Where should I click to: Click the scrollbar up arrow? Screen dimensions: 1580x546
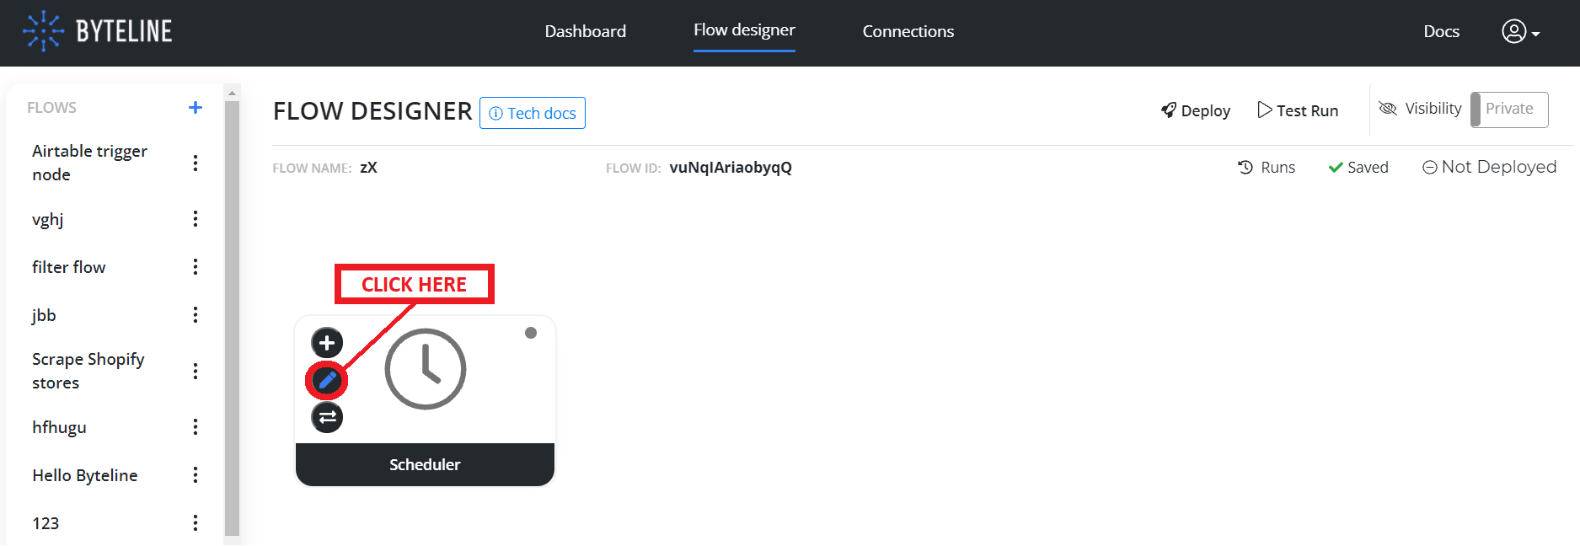232,93
